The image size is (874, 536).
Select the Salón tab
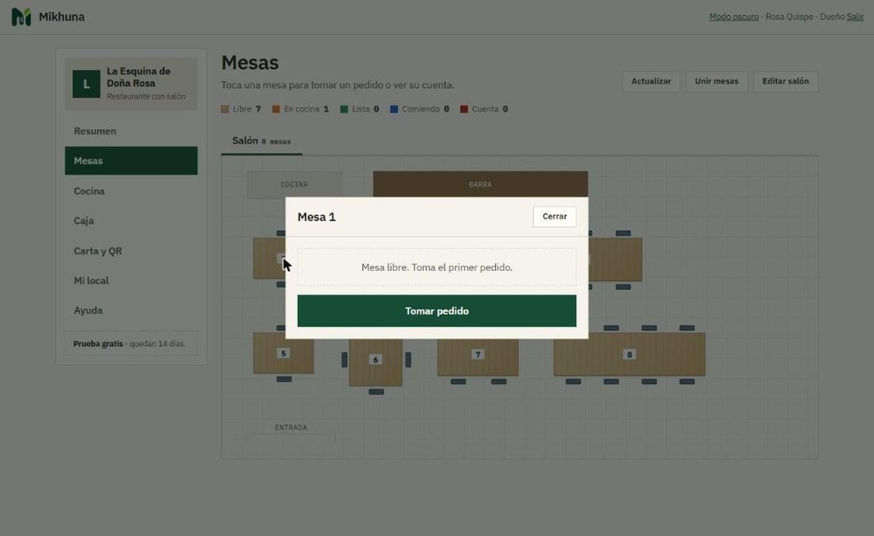[x=261, y=141]
